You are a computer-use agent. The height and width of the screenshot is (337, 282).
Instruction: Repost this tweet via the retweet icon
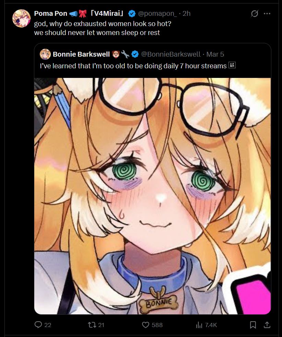92,325
